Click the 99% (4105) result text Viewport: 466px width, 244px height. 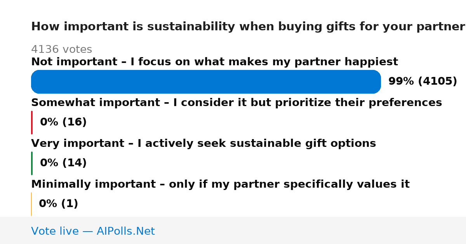click(x=423, y=81)
